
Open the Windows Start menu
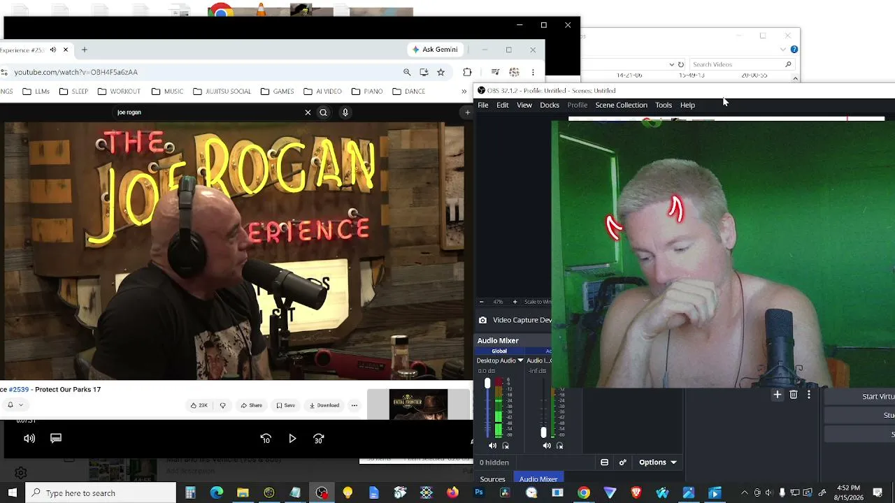point(13,493)
